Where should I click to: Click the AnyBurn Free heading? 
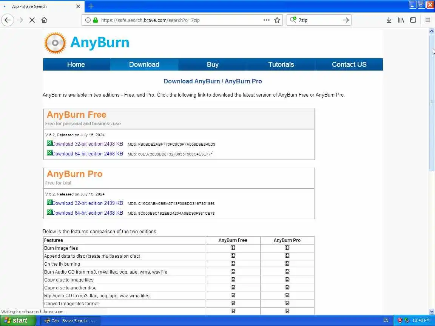[77, 114]
